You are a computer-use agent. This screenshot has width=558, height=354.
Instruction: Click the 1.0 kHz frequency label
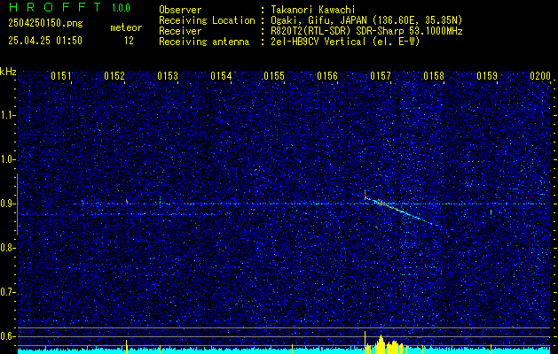pos(8,160)
